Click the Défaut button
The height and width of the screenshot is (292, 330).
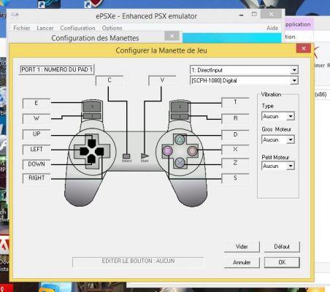pos(282,247)
